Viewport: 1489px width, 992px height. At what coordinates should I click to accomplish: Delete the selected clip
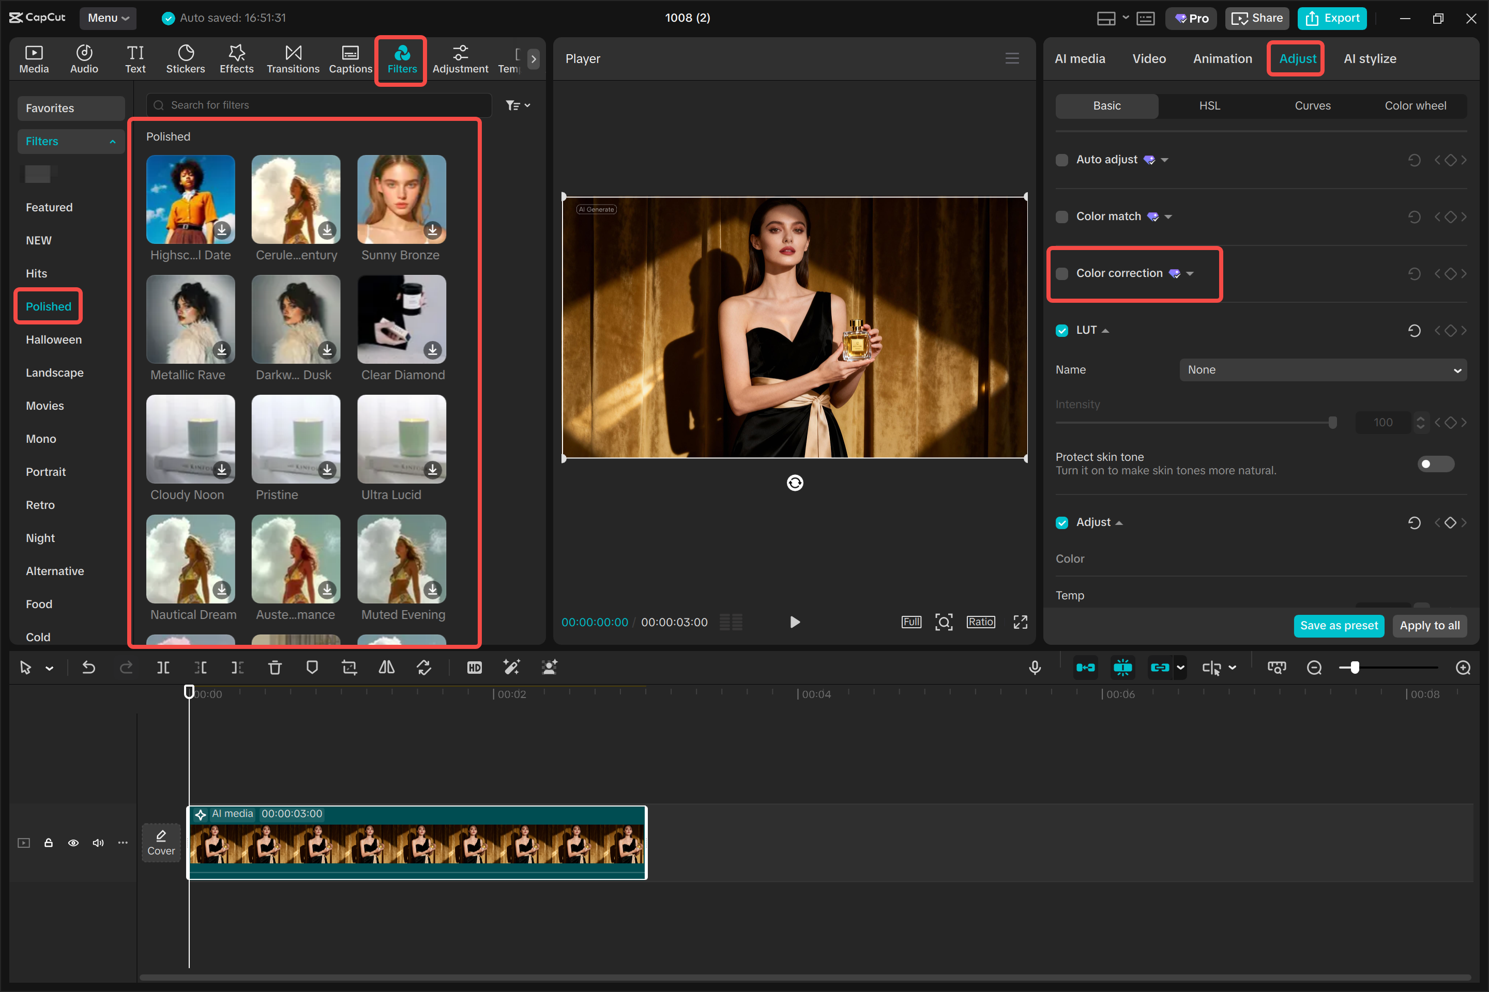pos(275,668)
